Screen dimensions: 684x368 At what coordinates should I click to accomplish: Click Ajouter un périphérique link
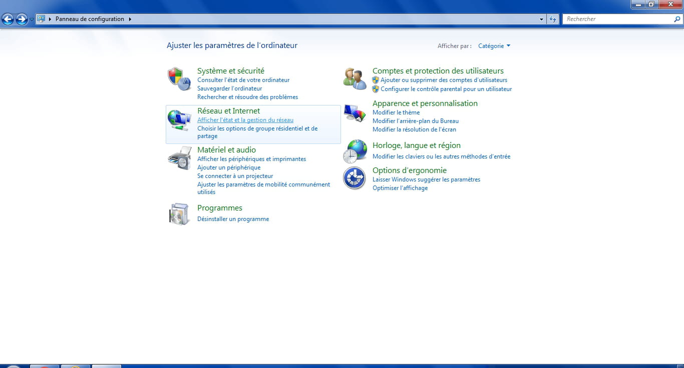tap(229, 167)
